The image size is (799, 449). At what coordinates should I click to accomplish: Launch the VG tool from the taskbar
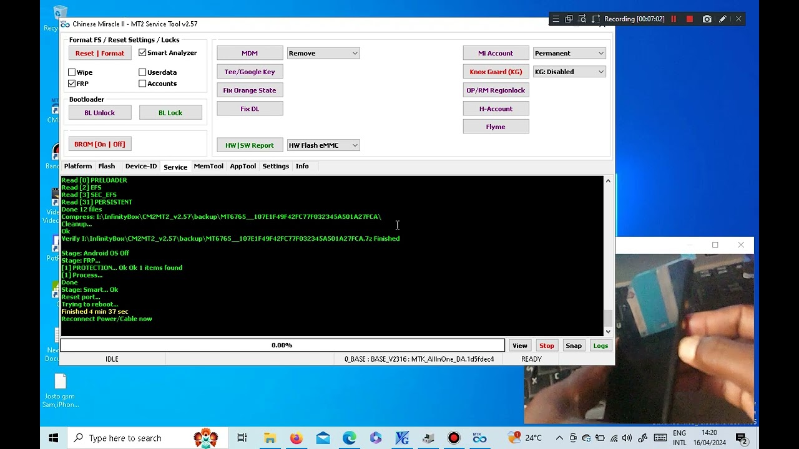401,438
